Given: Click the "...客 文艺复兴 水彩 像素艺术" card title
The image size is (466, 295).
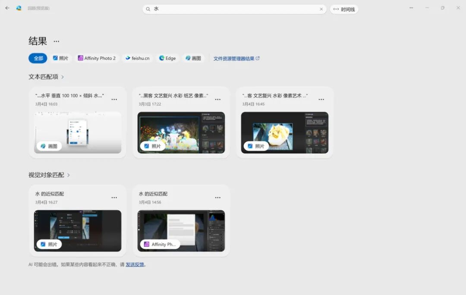Looking at the screenshot, I should click(275, 96).
